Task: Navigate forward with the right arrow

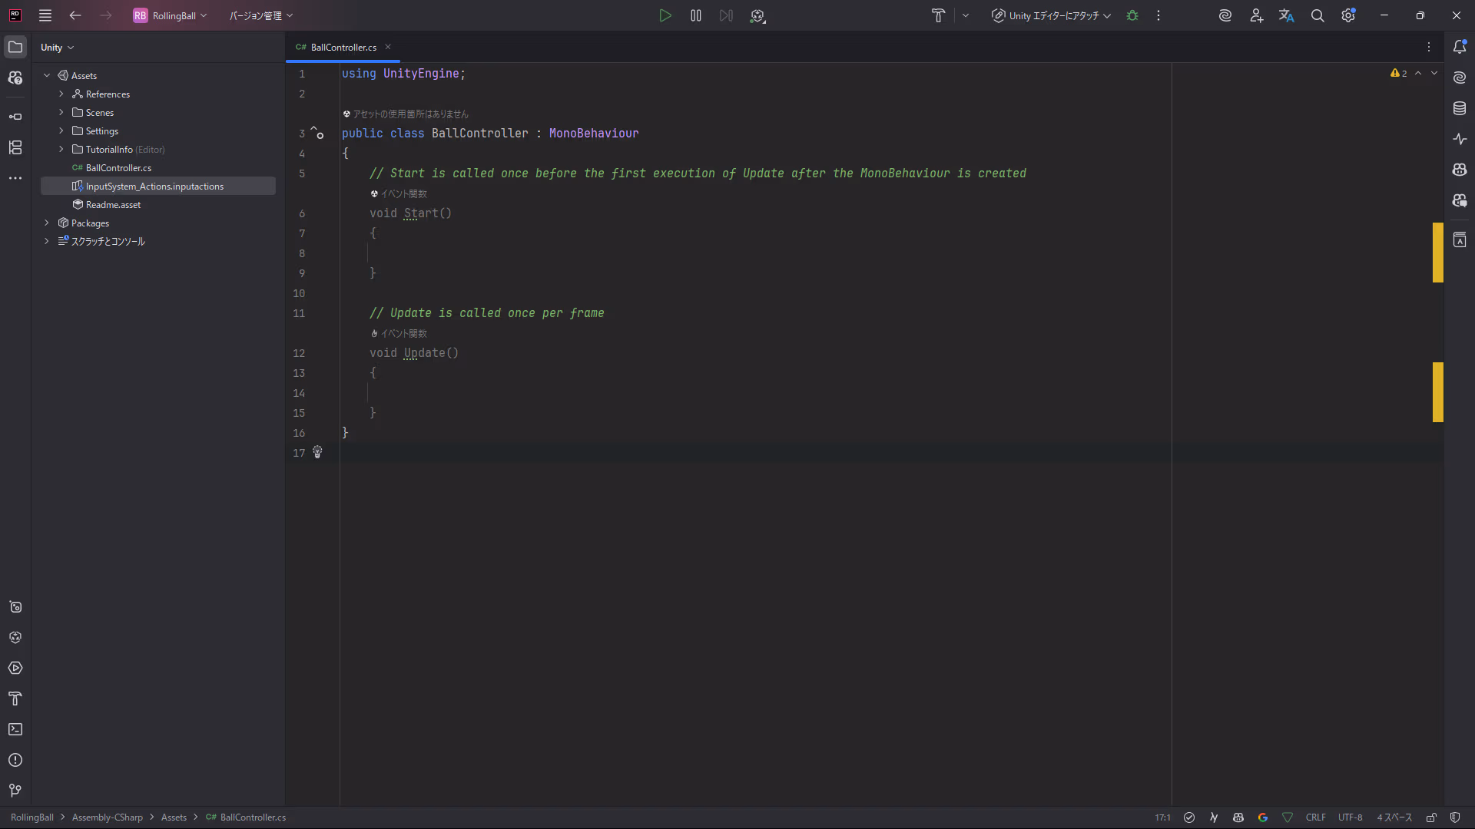Action: (106, 15)
